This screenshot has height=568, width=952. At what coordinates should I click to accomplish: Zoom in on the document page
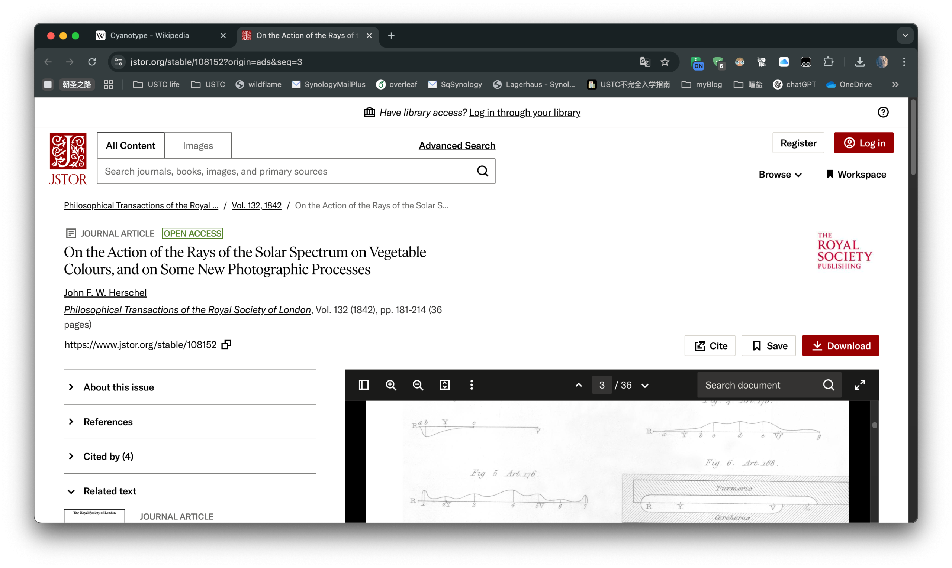pos(391,384)
